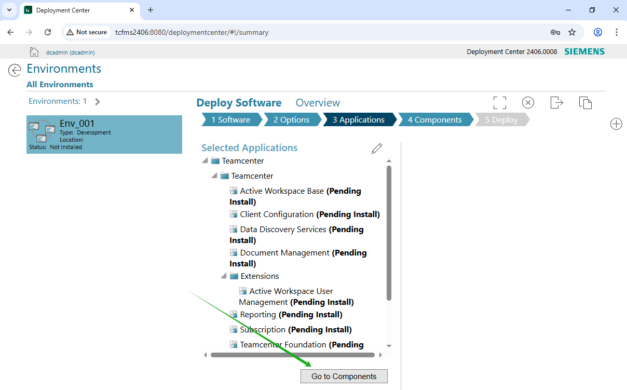627x390 pixels.
Task: Click the export arrow icon
Action: [x=556, y=102]
